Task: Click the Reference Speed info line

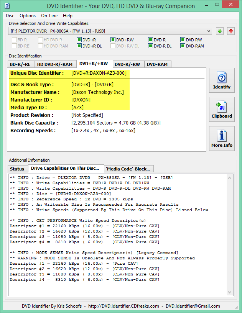Action: [x=71, y=199]
